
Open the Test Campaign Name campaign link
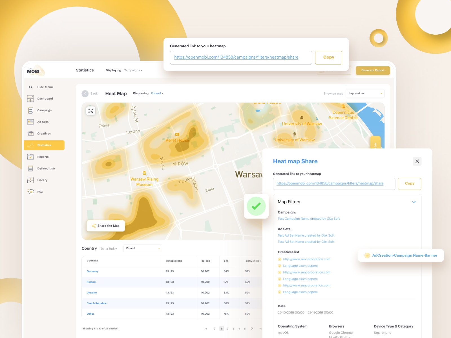pos(309,219)
